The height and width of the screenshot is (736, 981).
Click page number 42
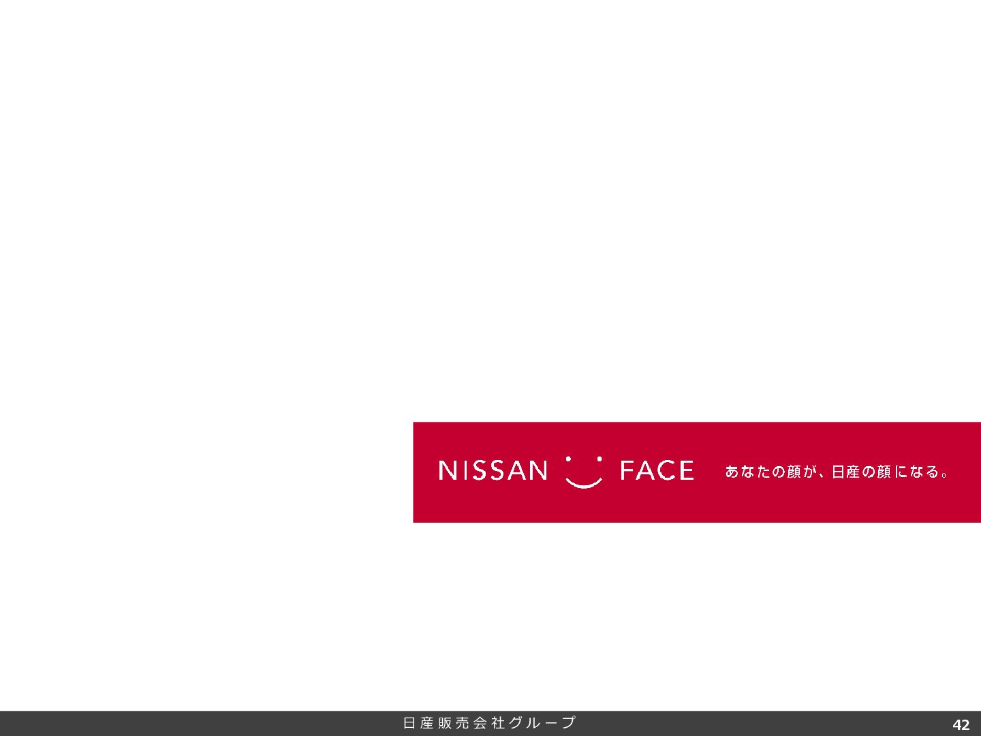coord(961,724)
